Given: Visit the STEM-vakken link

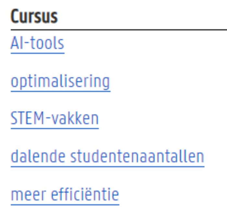Looking at the screenshot, I should pos(55,119).
